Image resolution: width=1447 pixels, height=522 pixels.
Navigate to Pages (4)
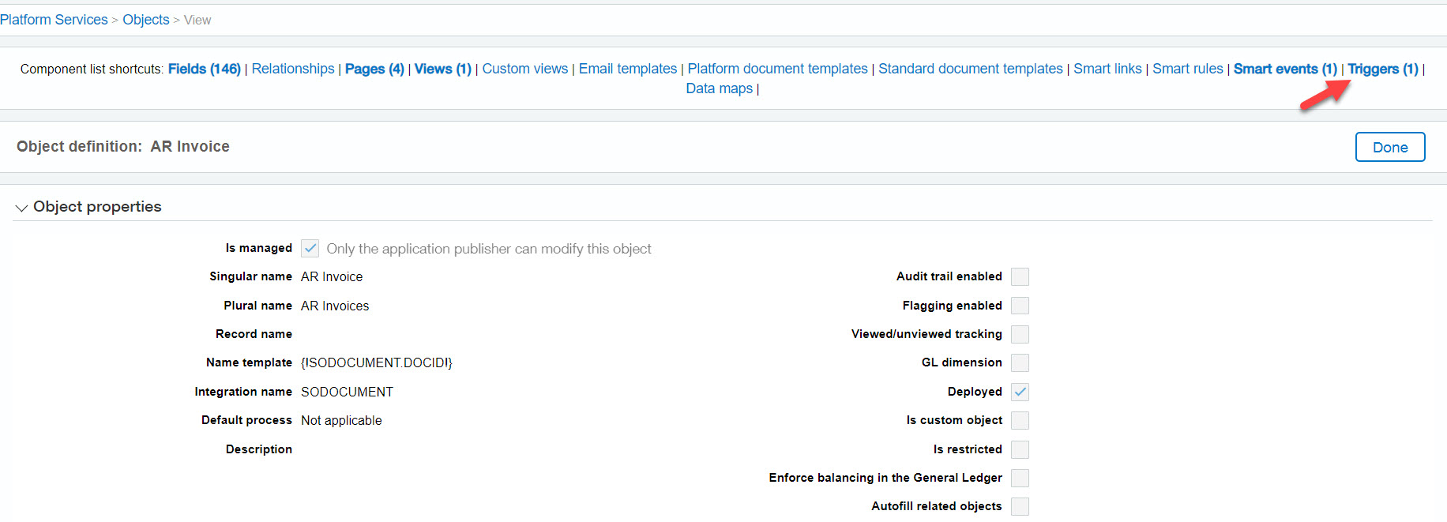tap(374, 69)
